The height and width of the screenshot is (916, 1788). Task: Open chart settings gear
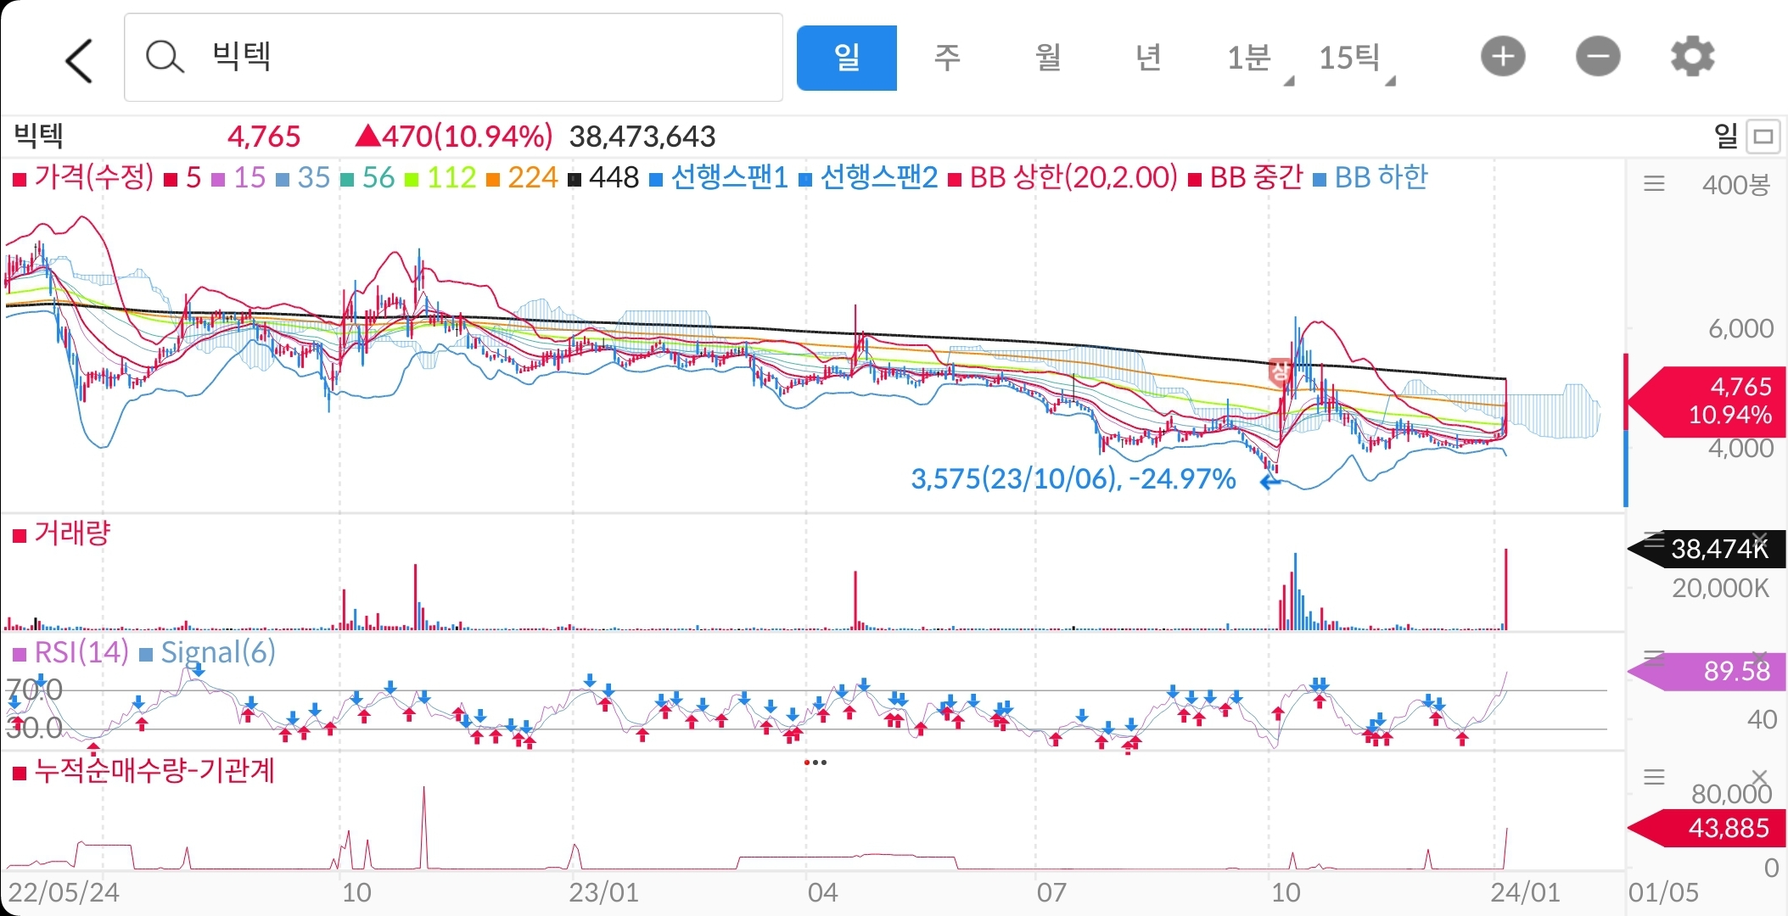pos(1692,57)
